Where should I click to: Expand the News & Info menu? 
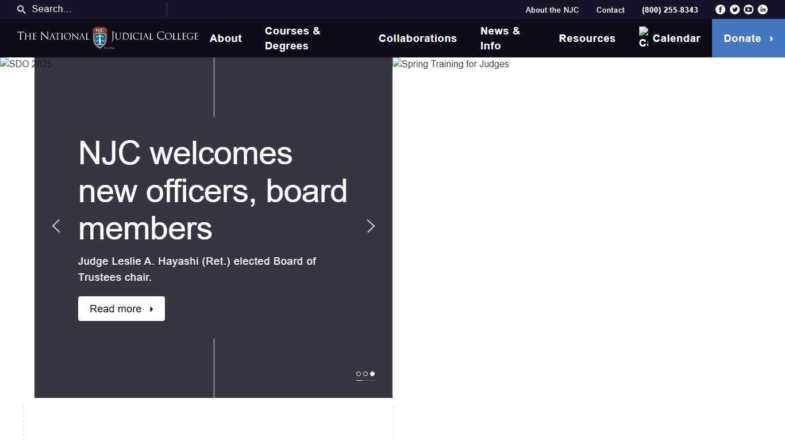[x=500, y=38]
